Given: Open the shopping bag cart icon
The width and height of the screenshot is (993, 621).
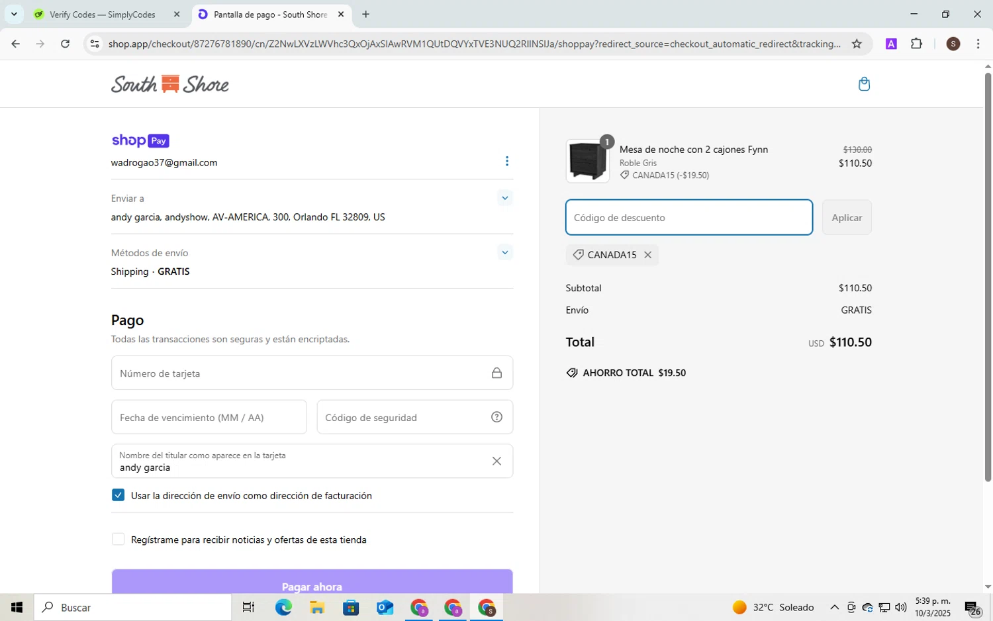Looking at the screenshot, I should [864, 84].
